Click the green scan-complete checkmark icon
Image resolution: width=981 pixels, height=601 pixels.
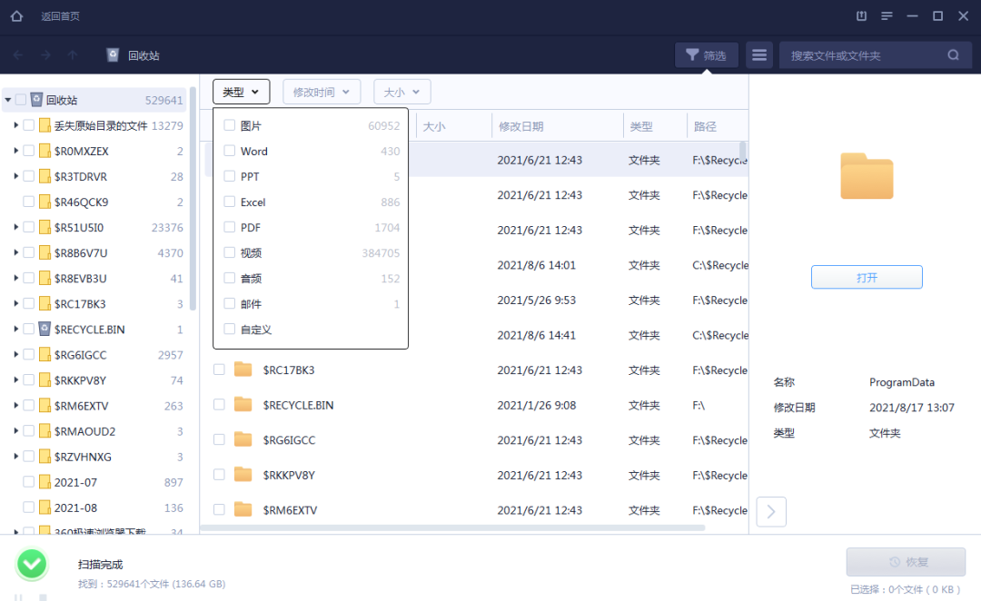pos(32,564)
